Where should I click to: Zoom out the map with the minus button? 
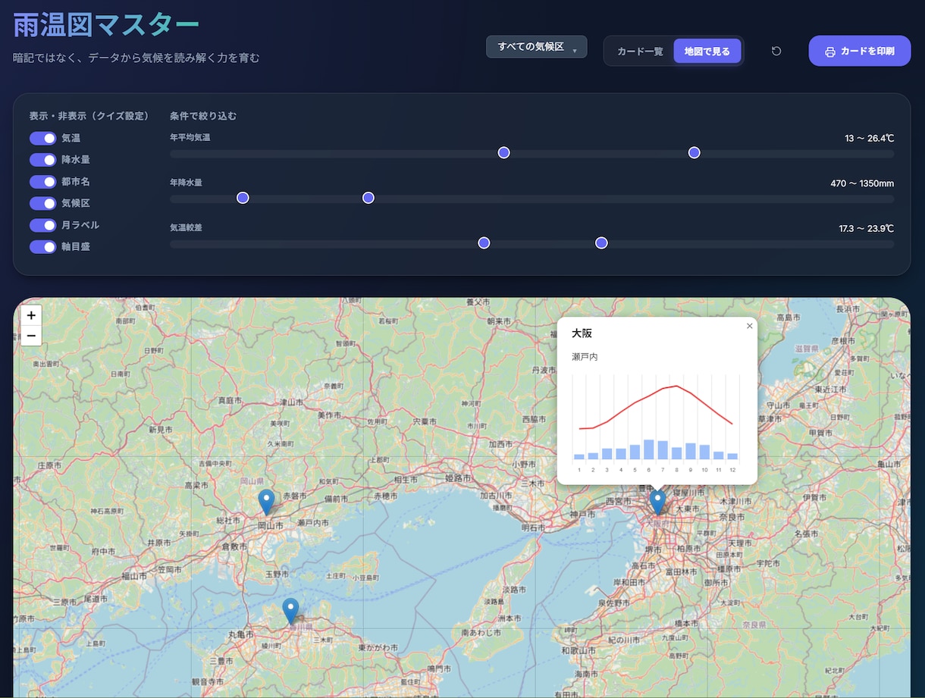pyautogui.click(x=31, y=336)
